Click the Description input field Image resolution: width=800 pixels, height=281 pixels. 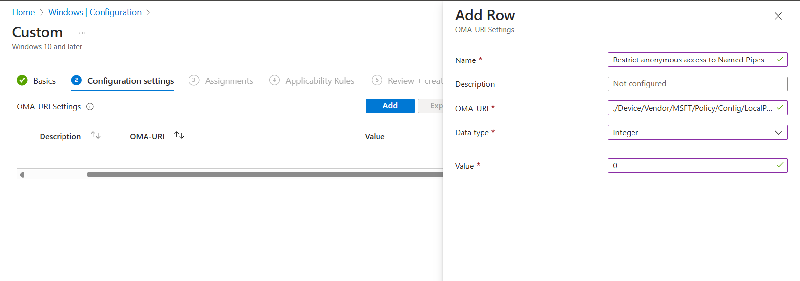pos(697,84)
